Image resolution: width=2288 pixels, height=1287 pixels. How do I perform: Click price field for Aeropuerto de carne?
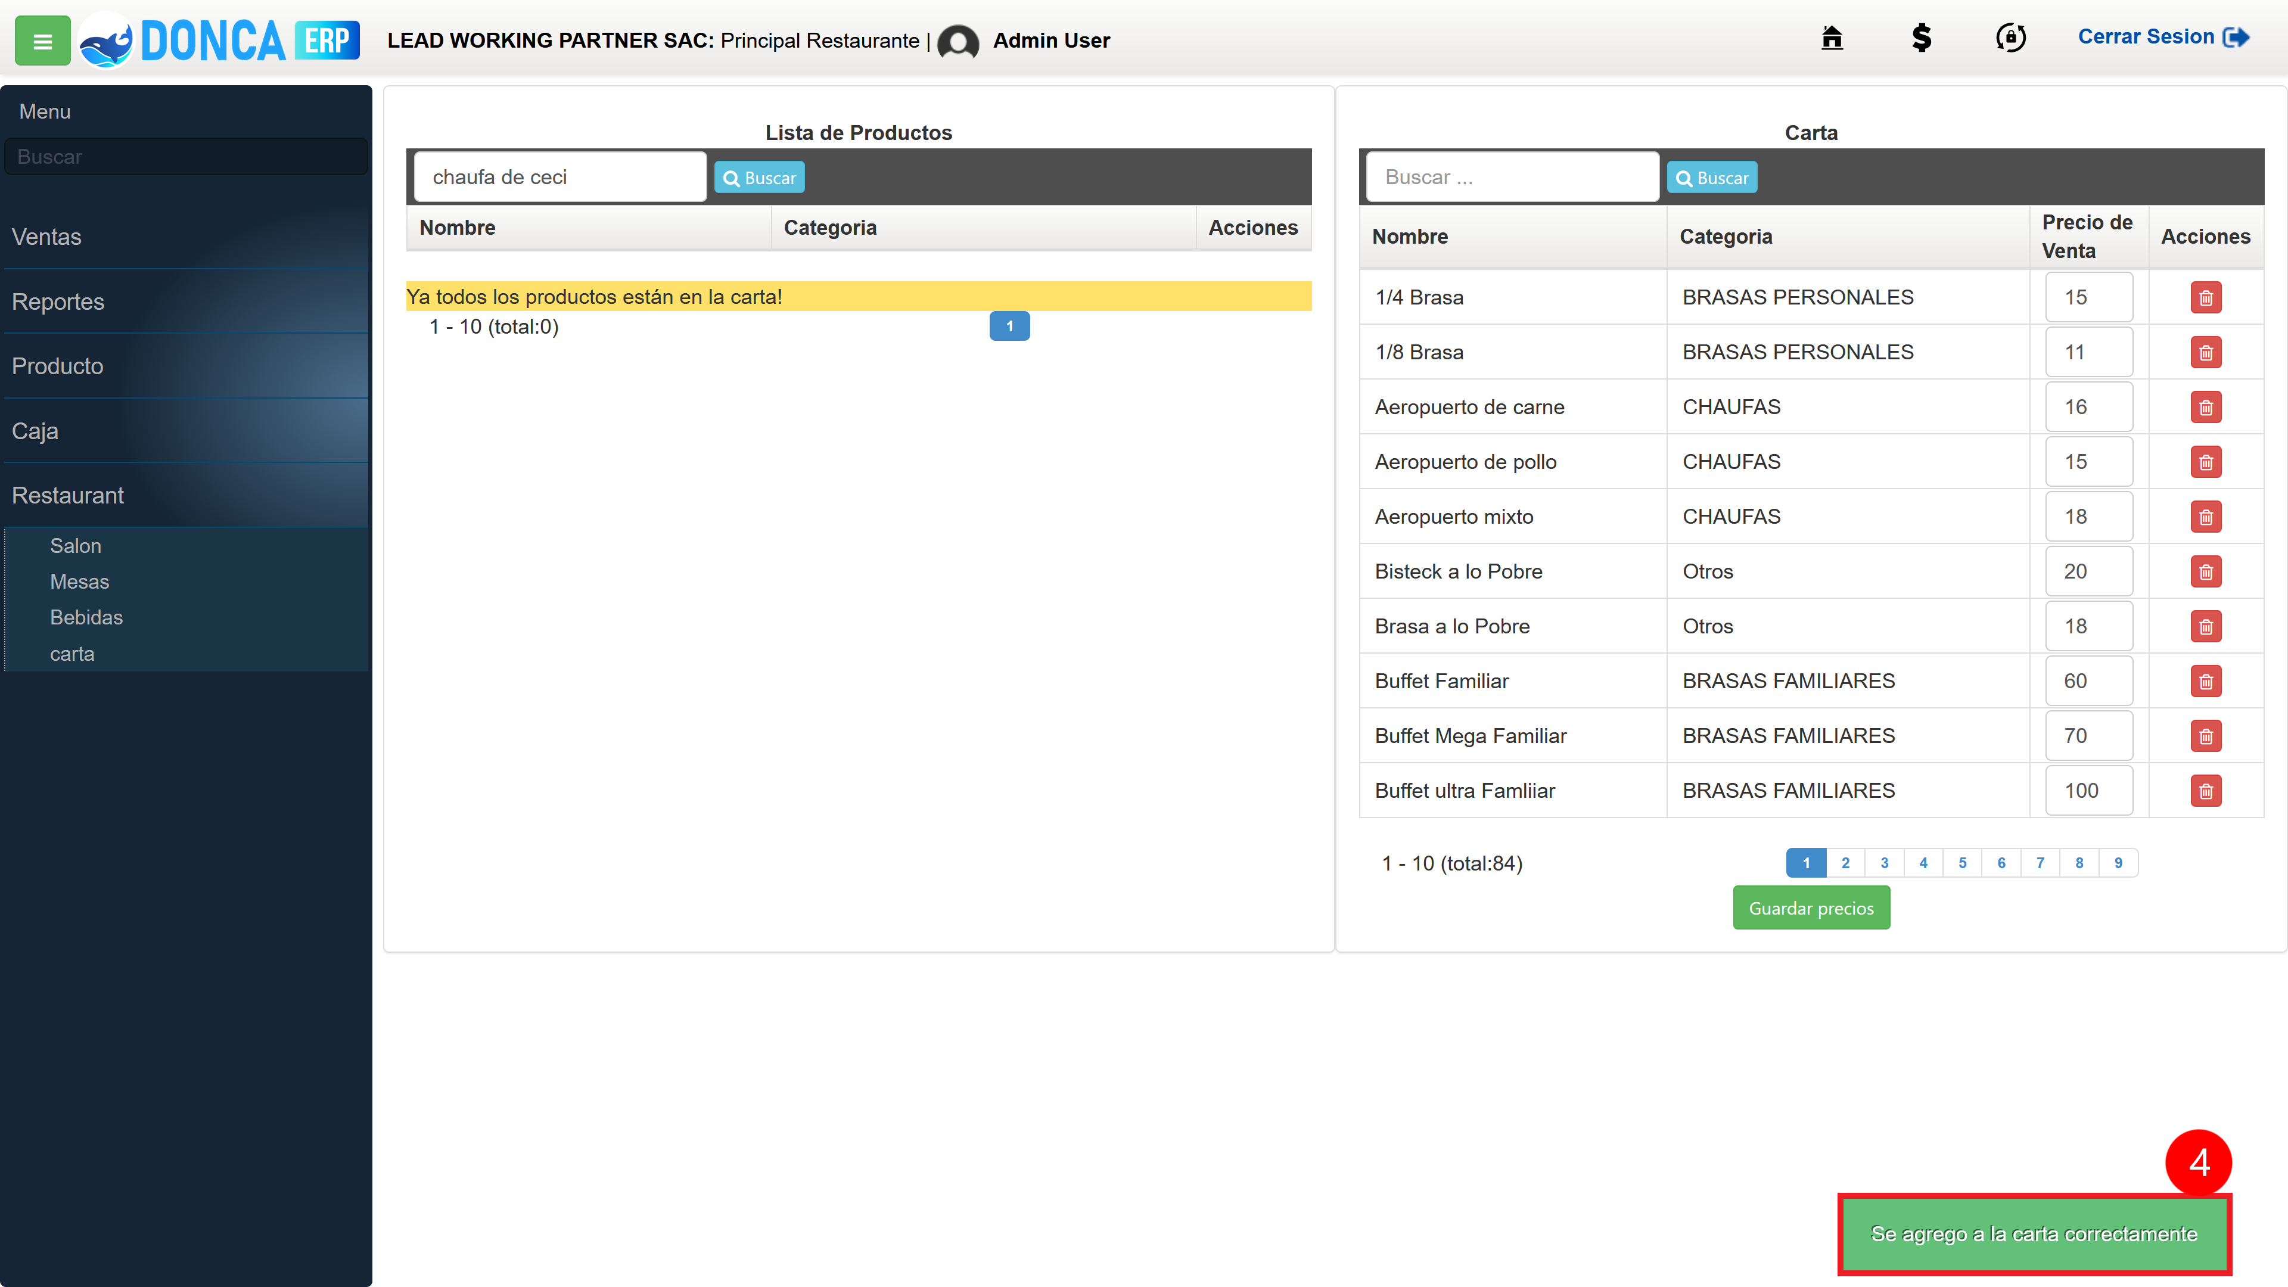(x=2089, y=408)
